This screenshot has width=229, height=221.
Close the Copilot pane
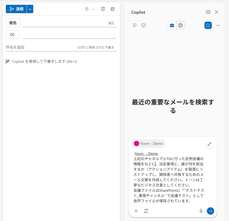coord(217,12)
